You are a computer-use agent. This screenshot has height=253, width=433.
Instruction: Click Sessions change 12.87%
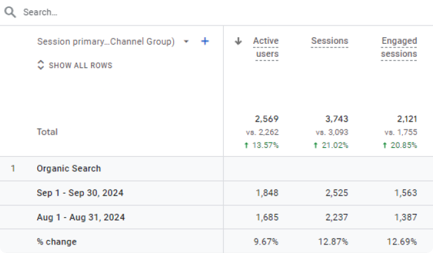pos(333,242)
